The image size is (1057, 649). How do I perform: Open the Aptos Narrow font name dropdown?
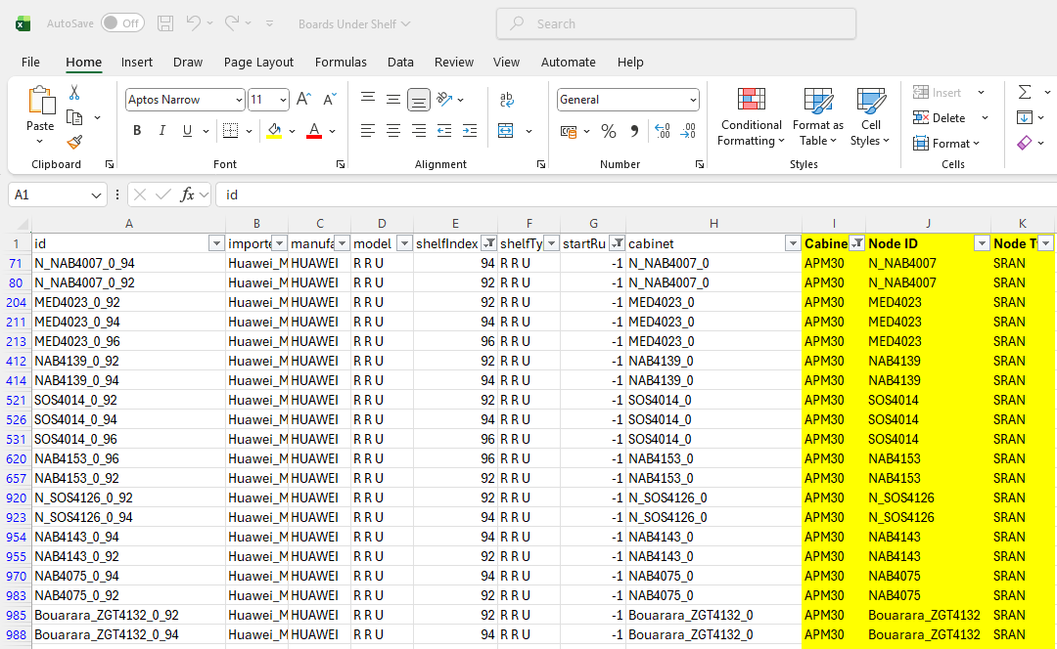coord(239,100)
